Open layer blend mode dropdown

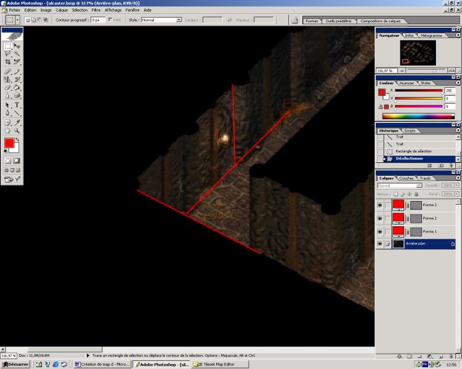point(400,186)
